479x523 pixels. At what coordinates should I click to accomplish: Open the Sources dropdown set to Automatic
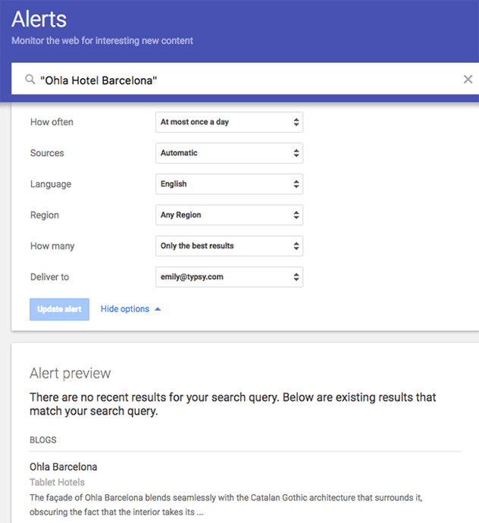pos(229,153)
